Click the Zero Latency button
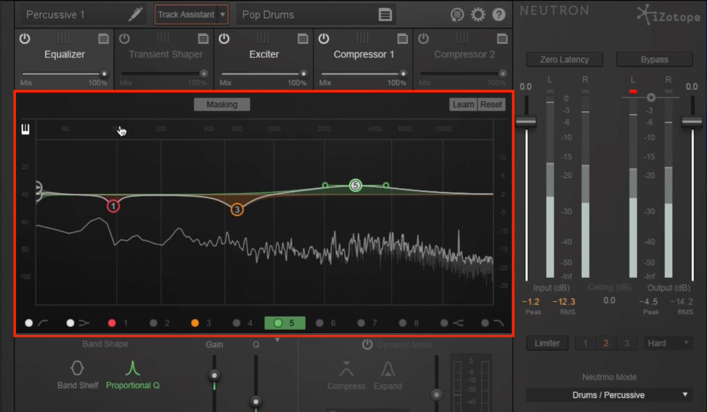 tap(564, 60)
